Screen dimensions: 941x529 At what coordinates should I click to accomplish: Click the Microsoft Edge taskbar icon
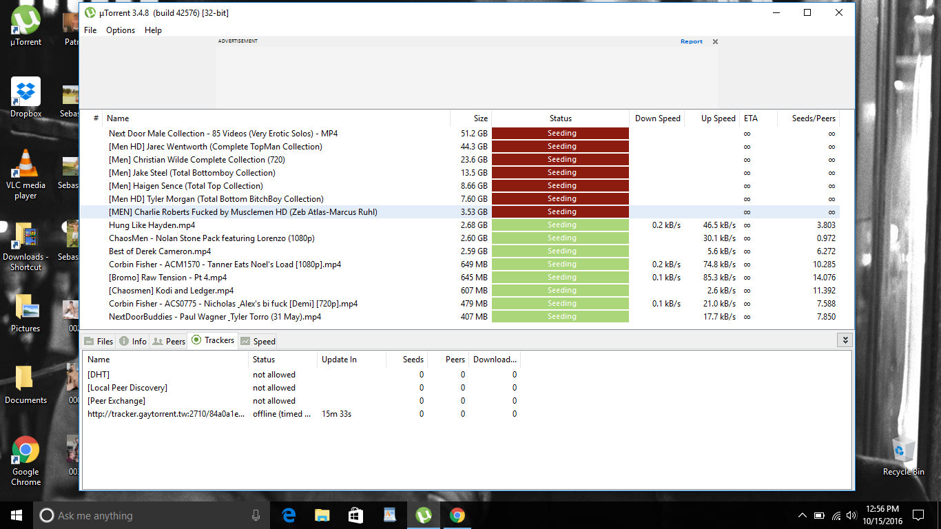pos(289,515)
